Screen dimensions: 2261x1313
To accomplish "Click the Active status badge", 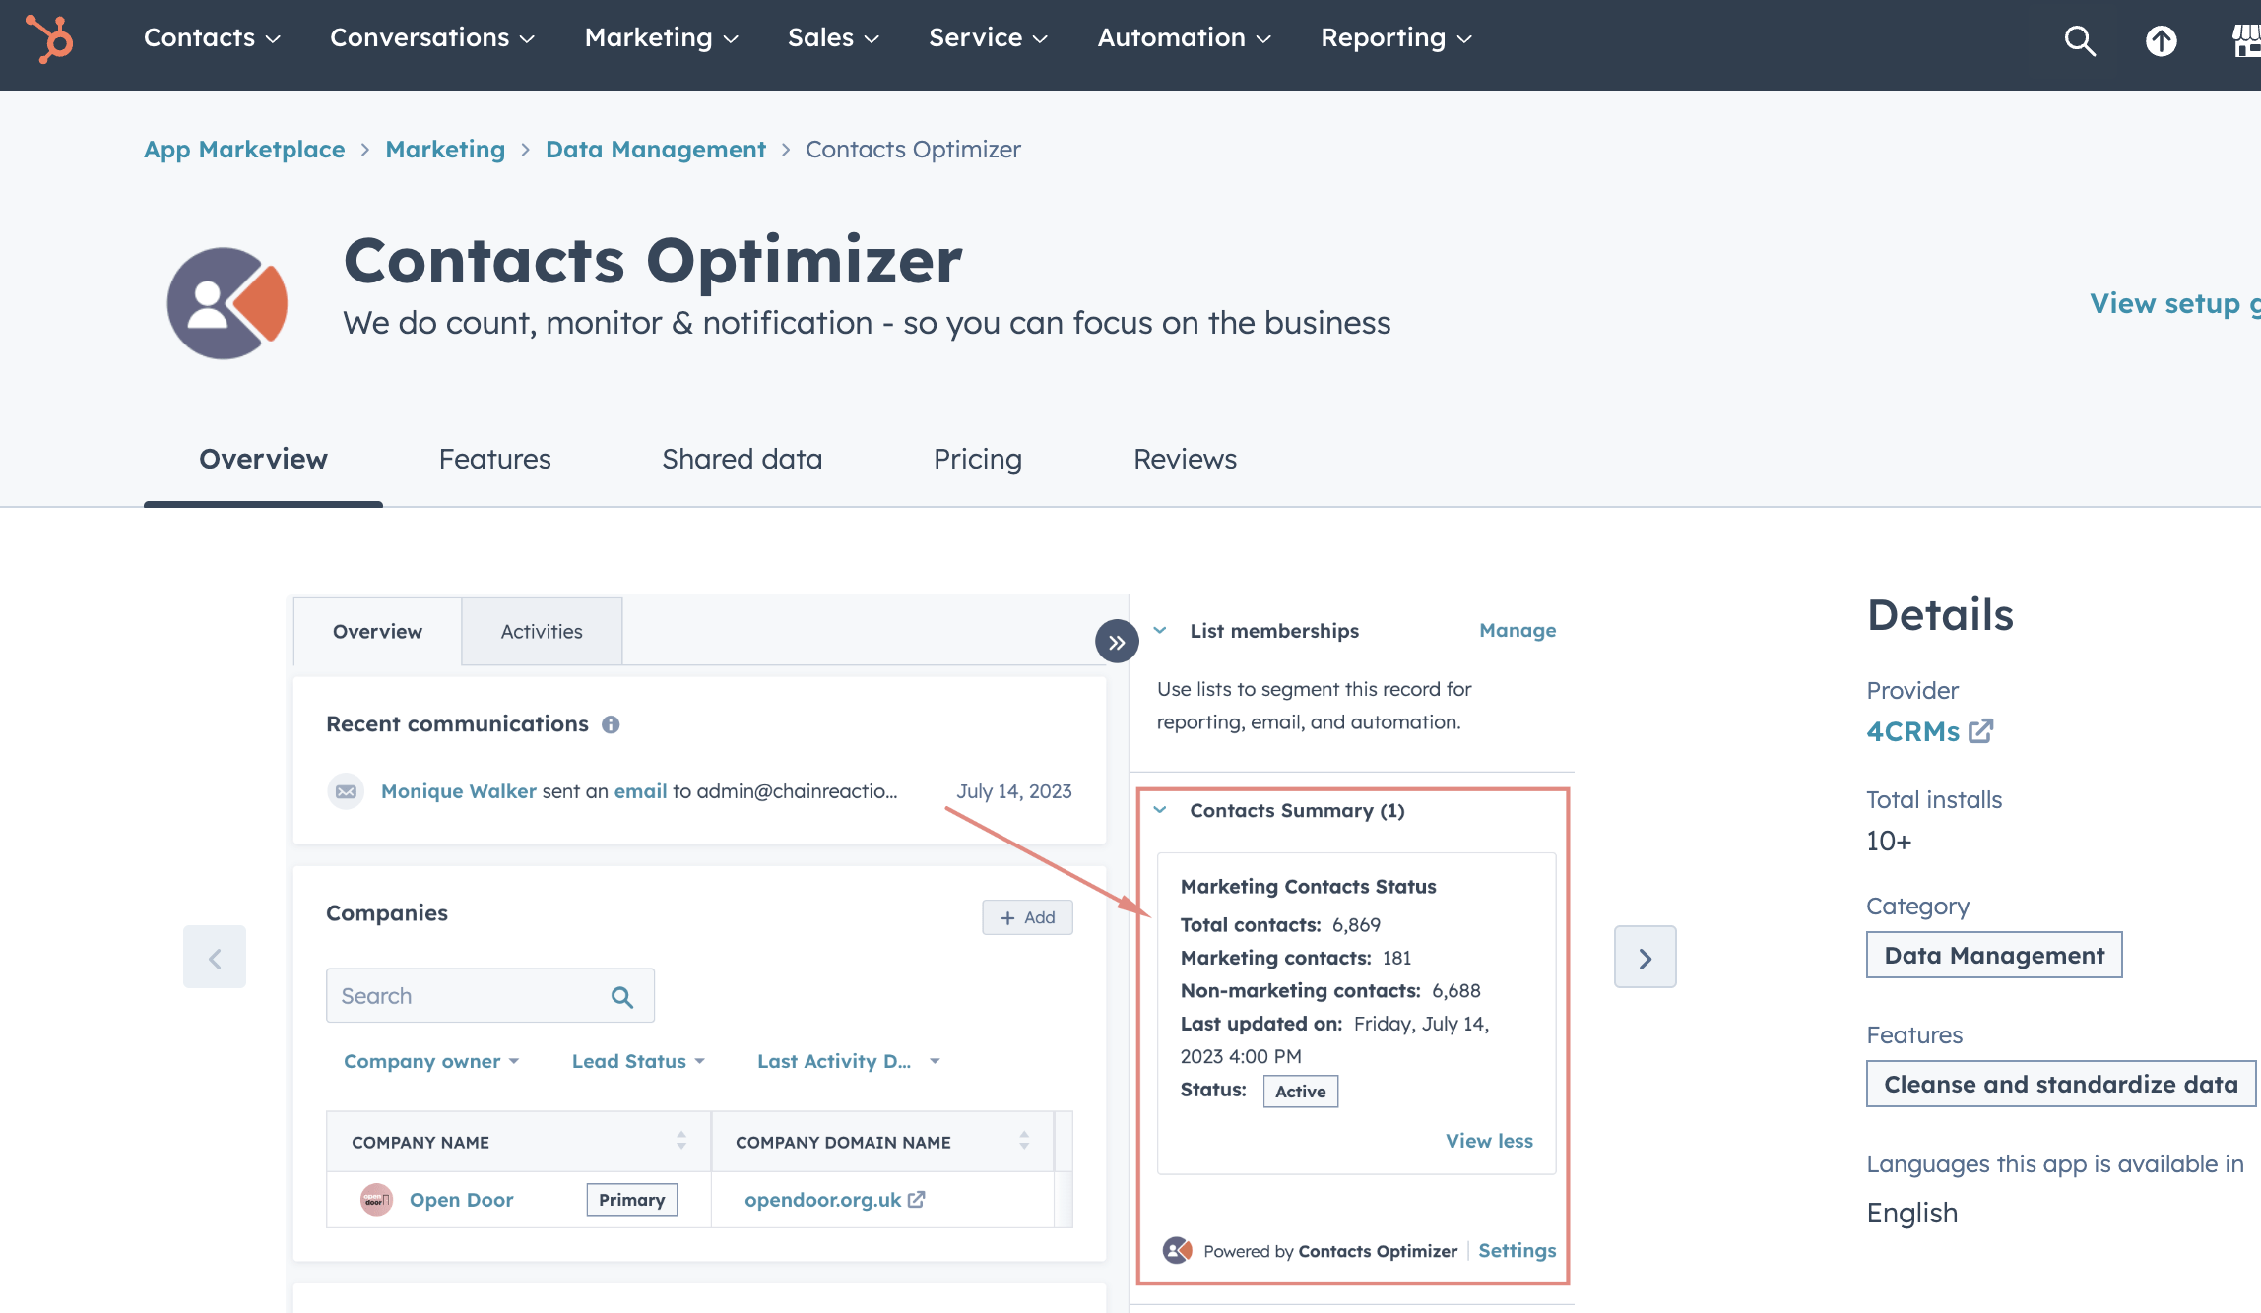I will (1300, 1091).
